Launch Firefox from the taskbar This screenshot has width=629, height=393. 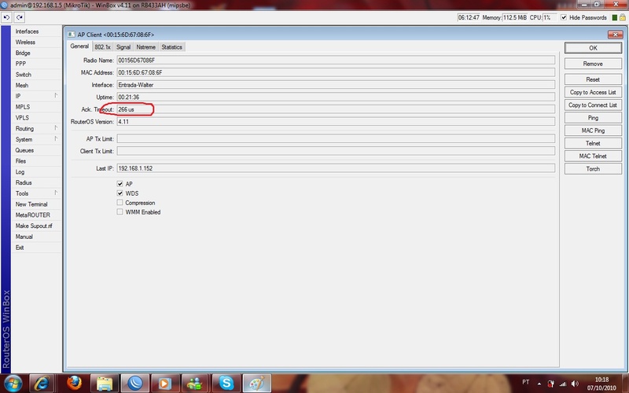coord(74,384)
